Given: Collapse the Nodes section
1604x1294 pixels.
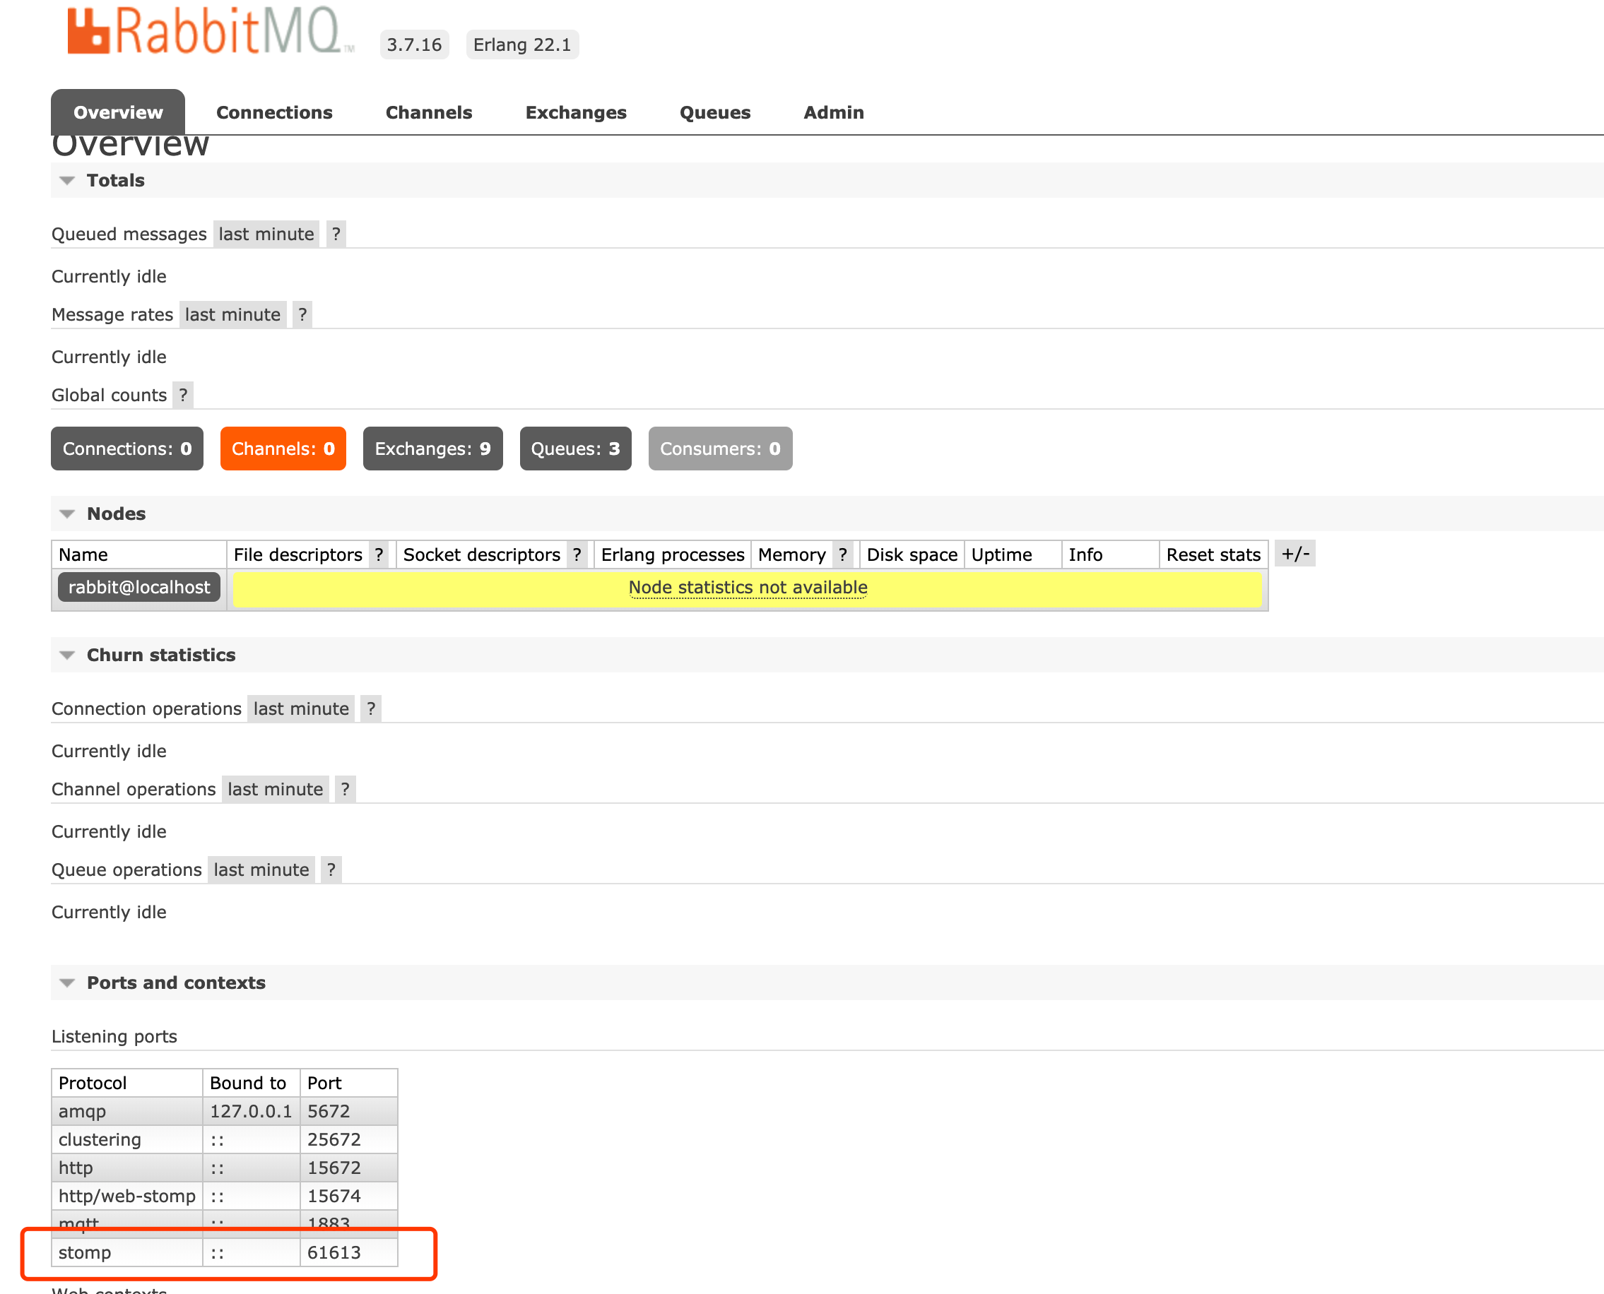Looking at the screenshot, I should 116,514.
